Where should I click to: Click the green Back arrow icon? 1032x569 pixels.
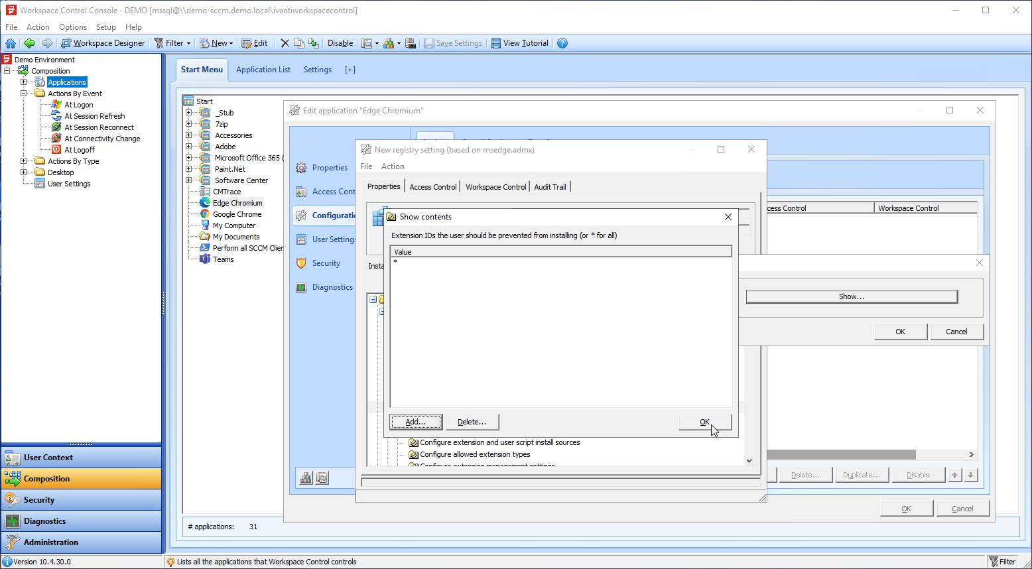tap(29, 43)
